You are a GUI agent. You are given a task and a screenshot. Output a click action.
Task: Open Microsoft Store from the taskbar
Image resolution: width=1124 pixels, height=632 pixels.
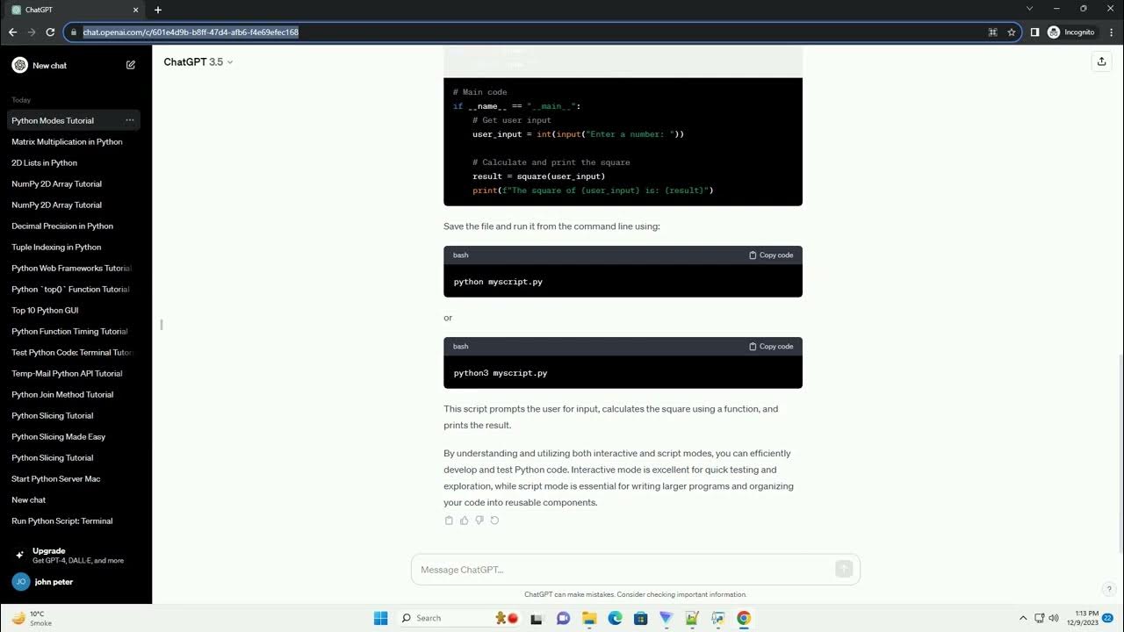coord(640,618)
